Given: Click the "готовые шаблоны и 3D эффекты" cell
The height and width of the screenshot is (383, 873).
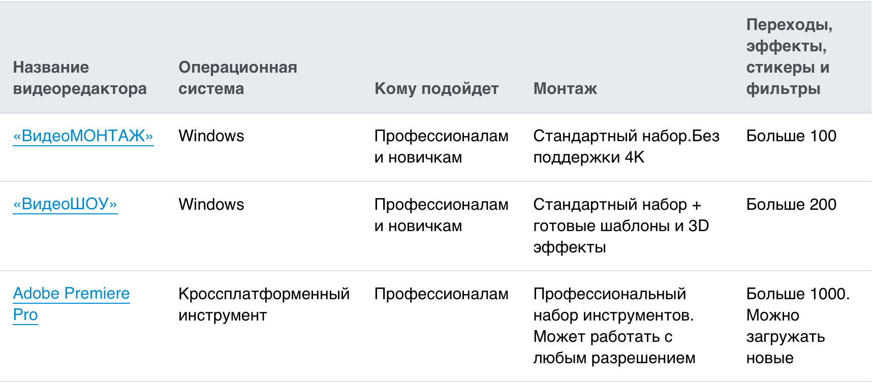Looking at the screenshot, I should (620, 226).
